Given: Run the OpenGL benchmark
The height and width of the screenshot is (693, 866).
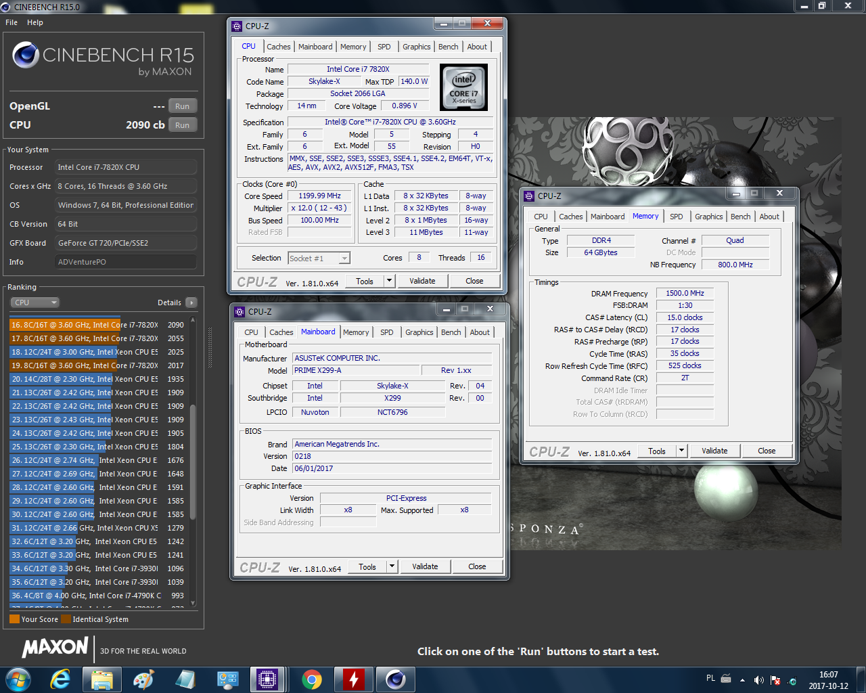Looking at the screenshot, I should 183,106.
